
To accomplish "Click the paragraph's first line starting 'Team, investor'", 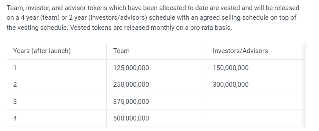I will pos(153,8).
